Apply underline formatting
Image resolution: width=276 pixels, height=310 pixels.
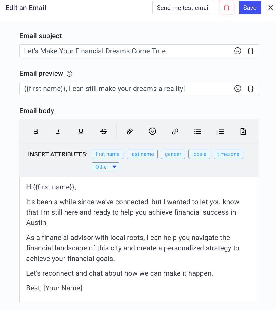pyautogui.click(x=81, y=131)
